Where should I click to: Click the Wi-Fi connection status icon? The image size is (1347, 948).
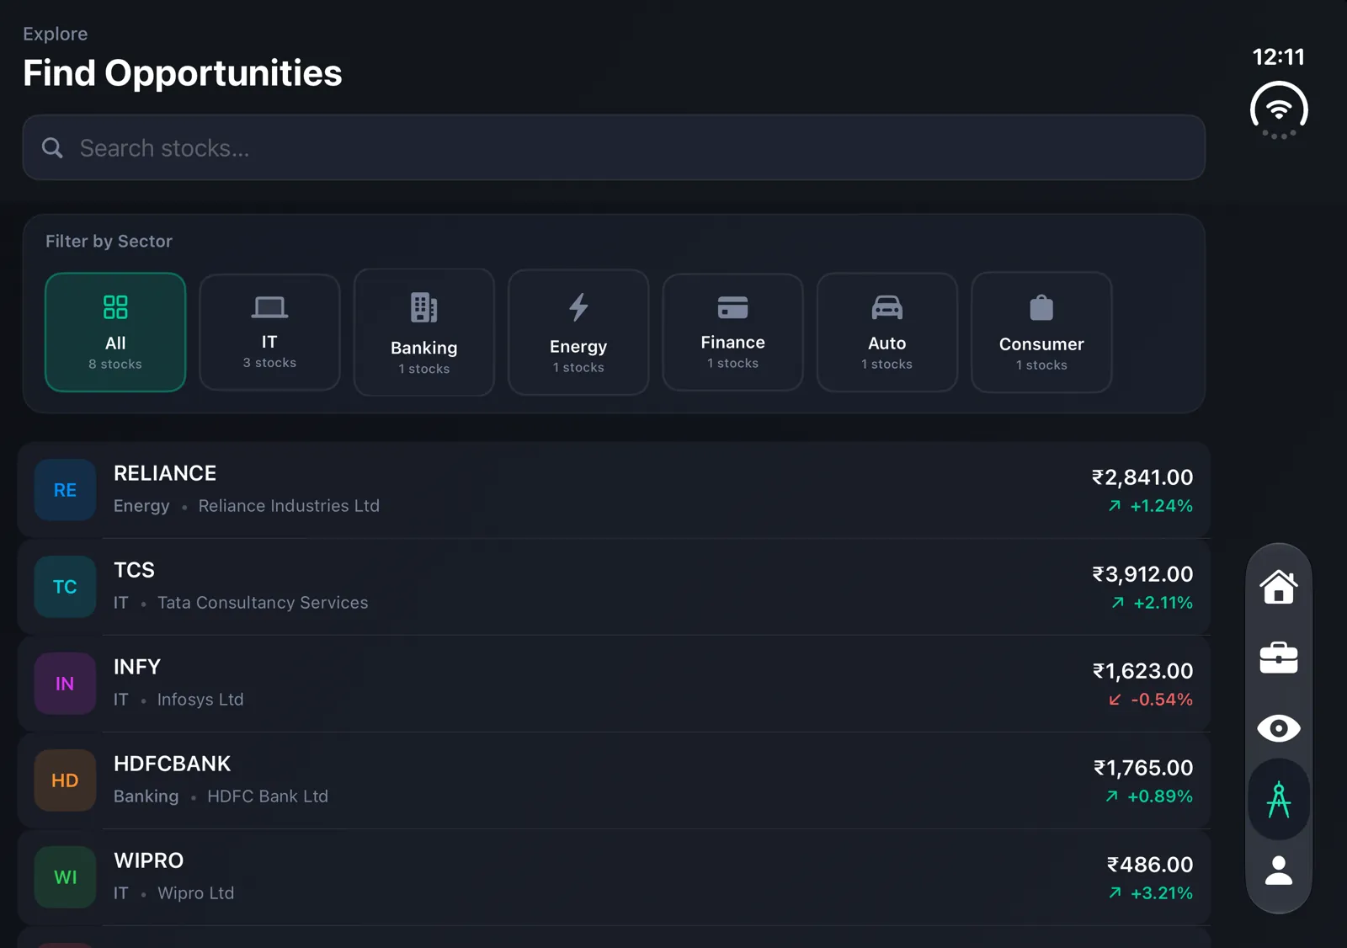coord(1279,109)
